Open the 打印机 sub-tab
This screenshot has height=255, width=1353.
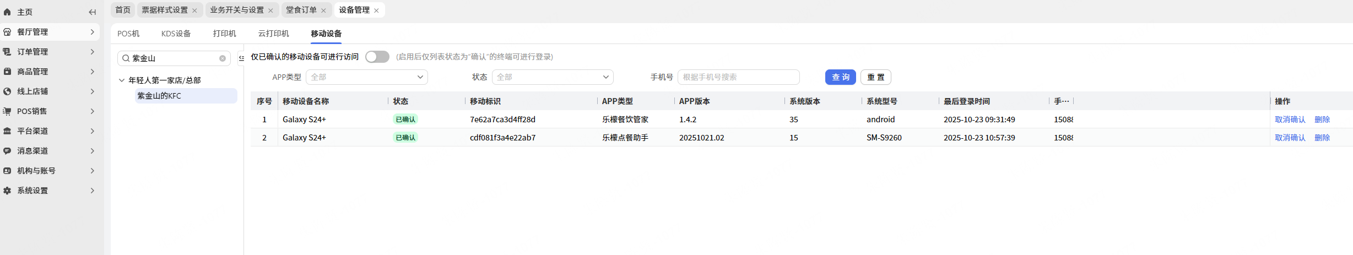[225, 34]
